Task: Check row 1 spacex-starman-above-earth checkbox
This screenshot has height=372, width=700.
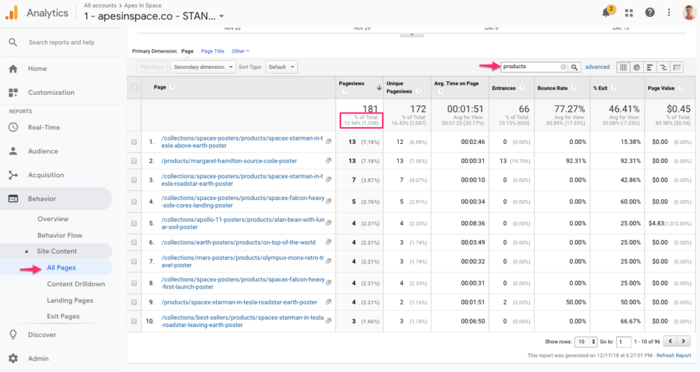Action: [x=134, y=142]
